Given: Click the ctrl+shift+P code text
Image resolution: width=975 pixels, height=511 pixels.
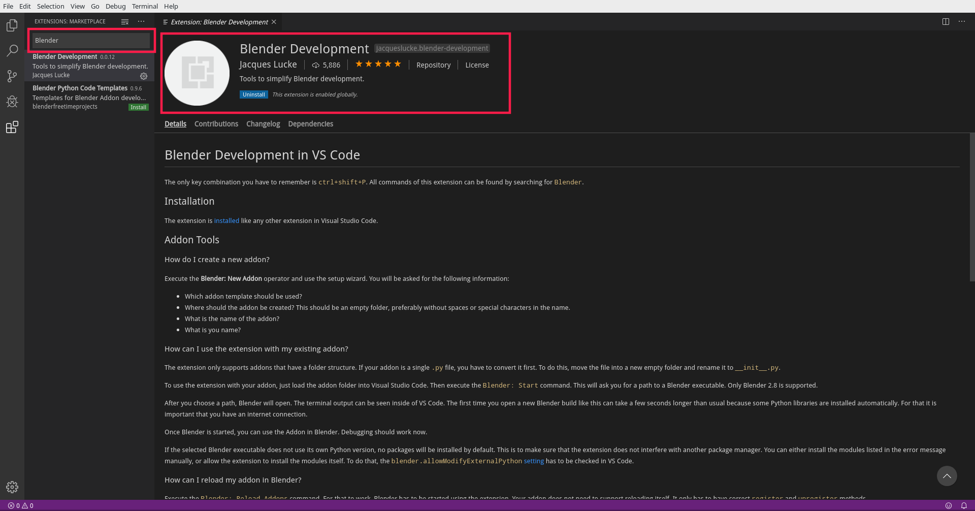Looking at the screenshot, I should pyautogui.click(x=342, y=182).
